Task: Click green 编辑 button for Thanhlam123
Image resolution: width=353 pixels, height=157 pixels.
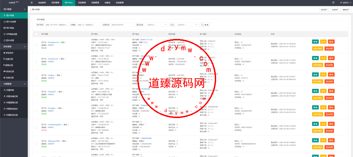Action: (x=315, y=42)
